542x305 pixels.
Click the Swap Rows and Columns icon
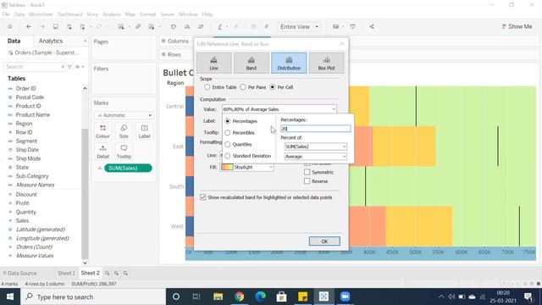click(x=174, y=26)
